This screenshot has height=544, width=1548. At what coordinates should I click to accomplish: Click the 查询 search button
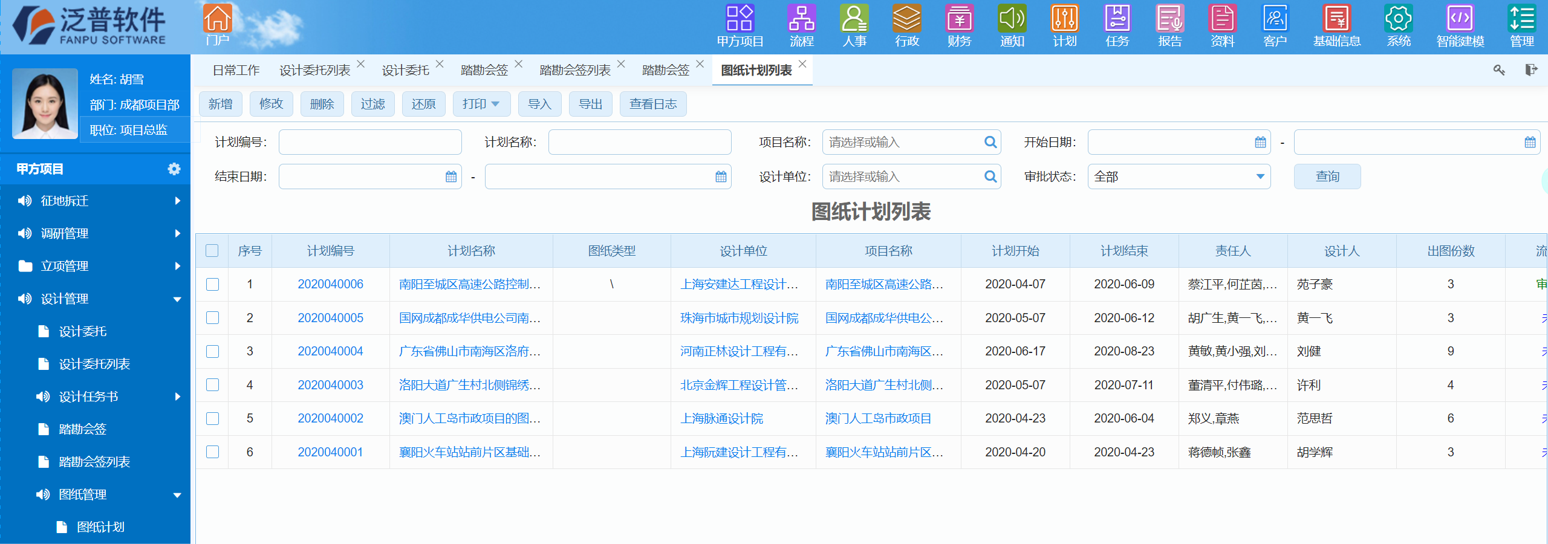pos(1327,176)
